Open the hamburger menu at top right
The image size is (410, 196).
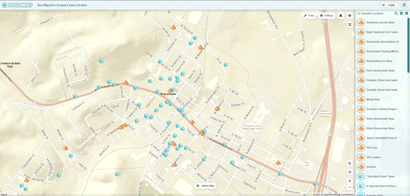pos(404,5)
